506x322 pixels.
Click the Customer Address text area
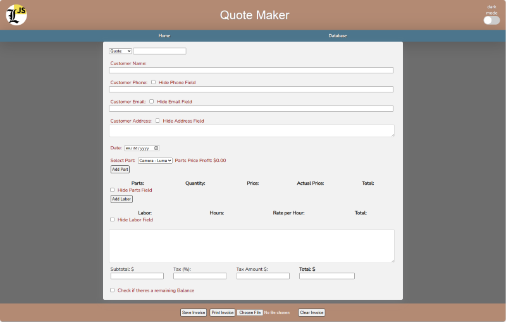pyautogui.click(x=252, y=130)
